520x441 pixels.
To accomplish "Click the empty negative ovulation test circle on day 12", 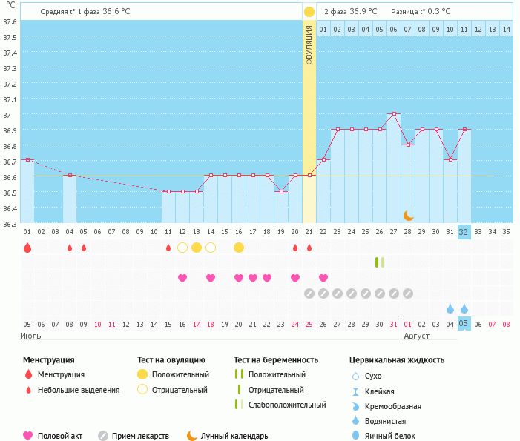I will [x=182, y=248].
